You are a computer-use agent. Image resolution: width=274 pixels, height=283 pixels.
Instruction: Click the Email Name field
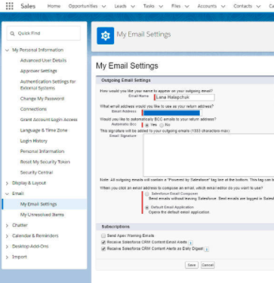click(x=184, y=97)
